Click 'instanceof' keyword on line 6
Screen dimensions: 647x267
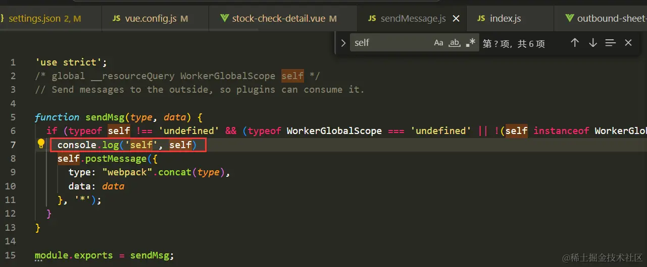pyautogui.click(x=561, y=131)
